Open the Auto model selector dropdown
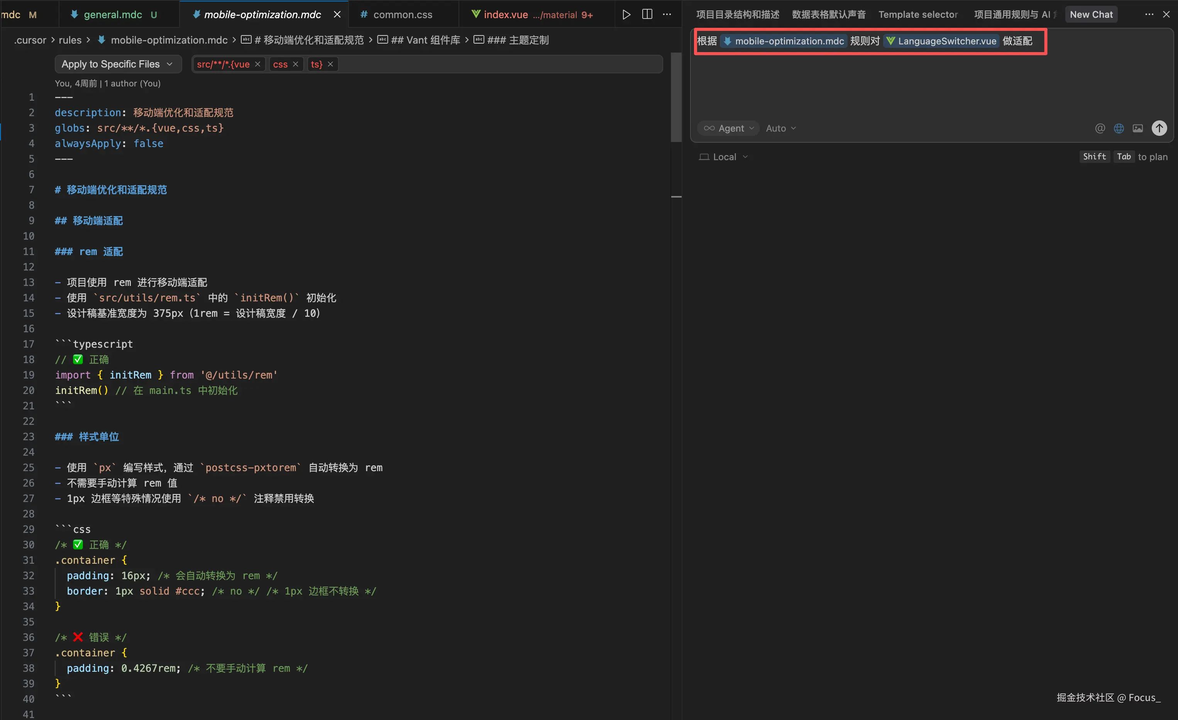Image resolution: width=1178 pixels, height=720 pixels. pyautogui.click(x=780, y=128)
